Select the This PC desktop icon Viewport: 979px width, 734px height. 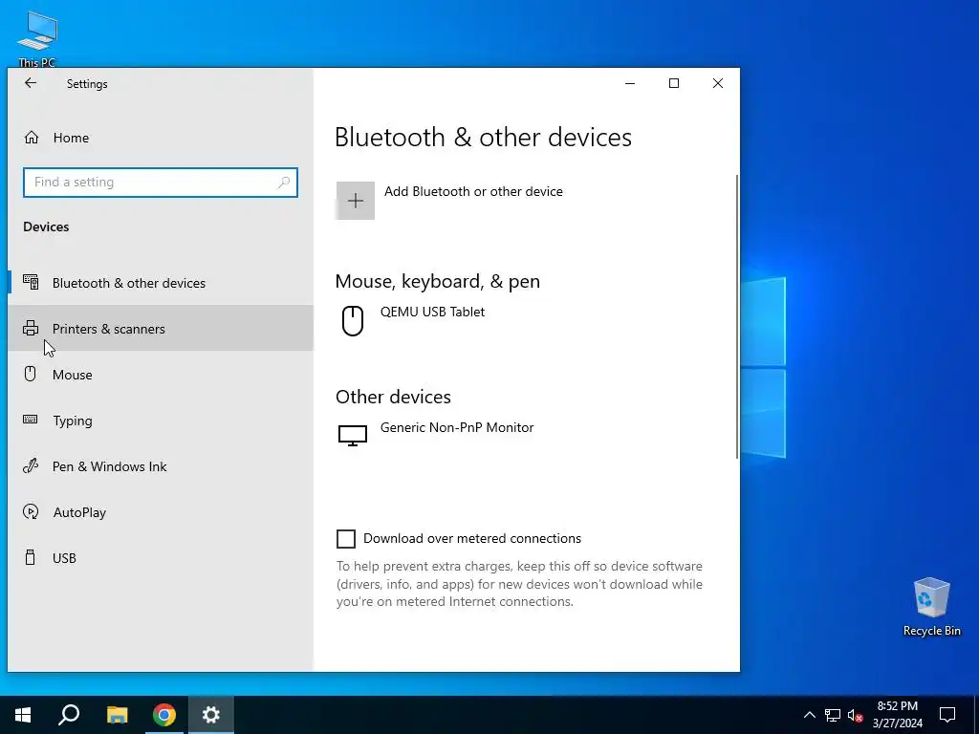(37, 38)
